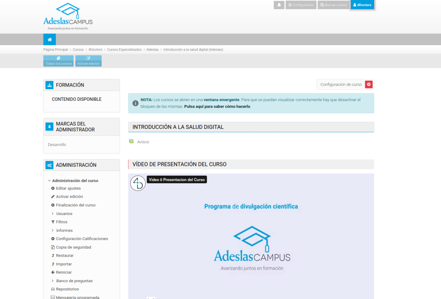441x299 pixels.
Task: Click file icon beside Copia de seguridad
Action: (53, 247)
